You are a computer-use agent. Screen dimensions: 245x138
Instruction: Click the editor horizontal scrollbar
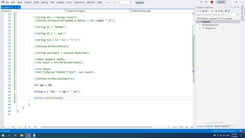point(97,127)
